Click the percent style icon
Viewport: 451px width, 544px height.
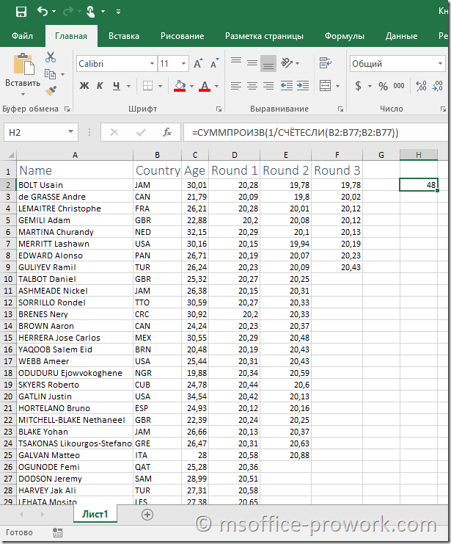pyautogui.click(x=383, y=87)
